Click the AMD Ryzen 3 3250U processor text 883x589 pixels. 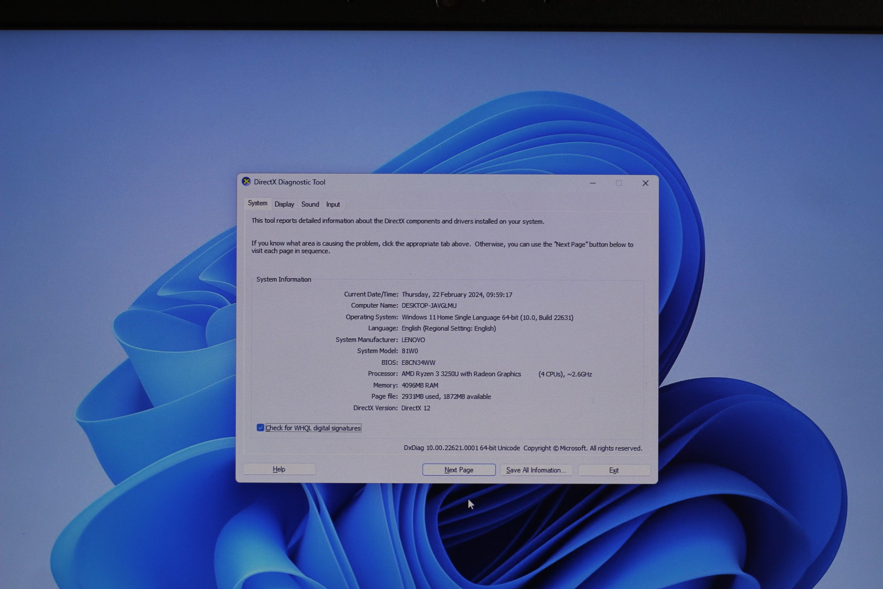coord(461,374)
